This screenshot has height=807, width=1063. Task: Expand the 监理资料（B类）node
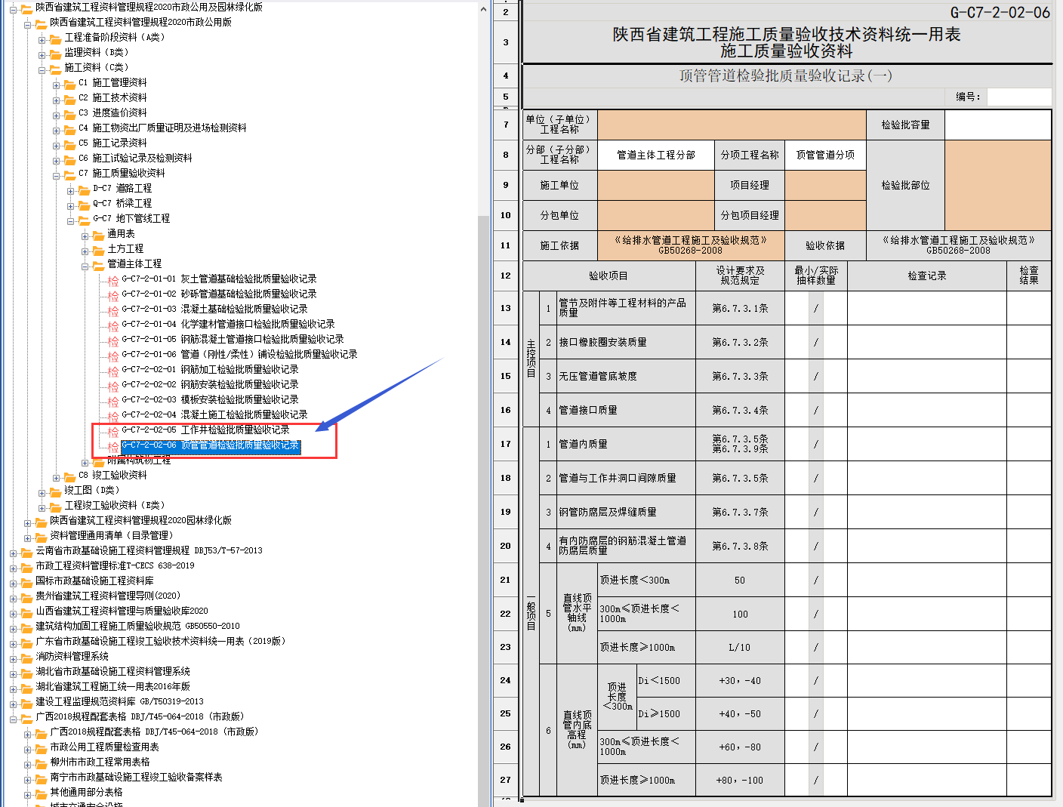42,54
